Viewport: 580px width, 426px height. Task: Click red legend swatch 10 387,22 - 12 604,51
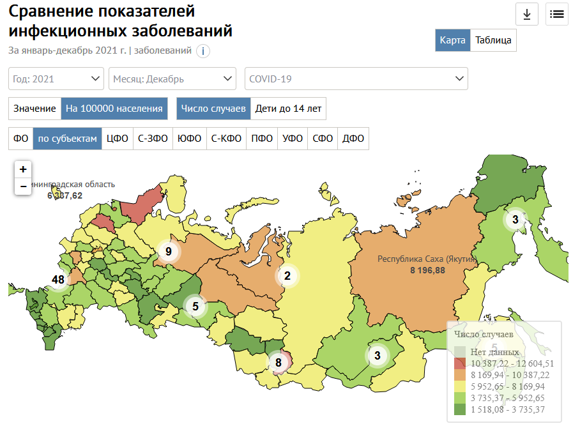click(460, 363)
